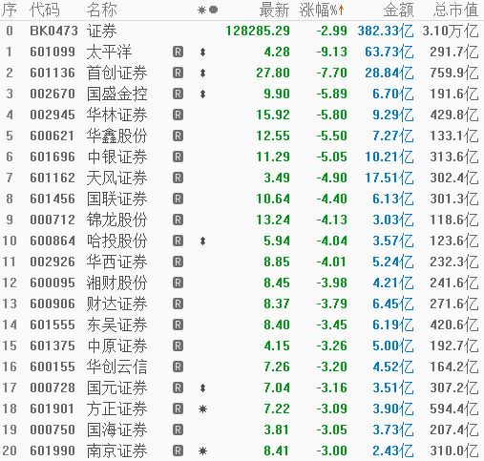Select stock name 湘财股份

pos(116,283)
